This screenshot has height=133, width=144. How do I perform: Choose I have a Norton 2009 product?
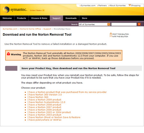[44, 100]
